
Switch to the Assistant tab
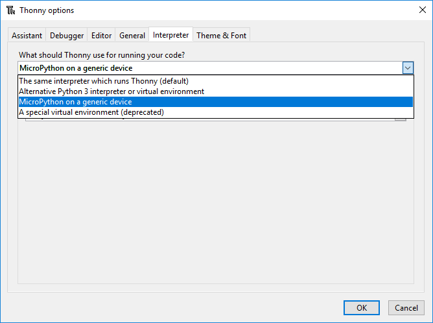point(27,36)
